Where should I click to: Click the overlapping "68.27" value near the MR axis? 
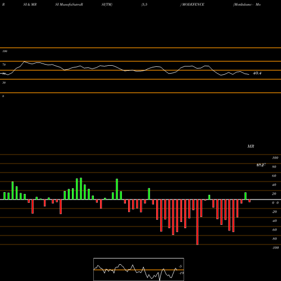(x=261, y=165)
